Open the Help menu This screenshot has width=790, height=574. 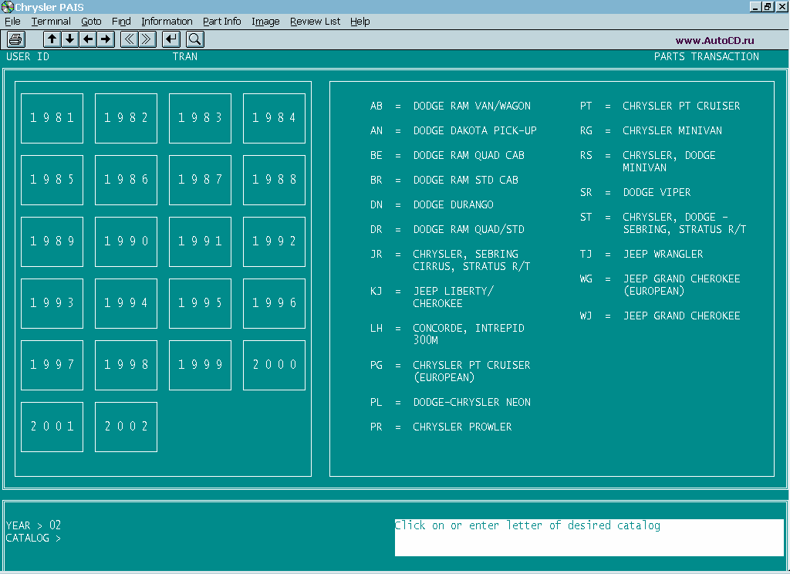pyautogui.click(x=360, y=21)
